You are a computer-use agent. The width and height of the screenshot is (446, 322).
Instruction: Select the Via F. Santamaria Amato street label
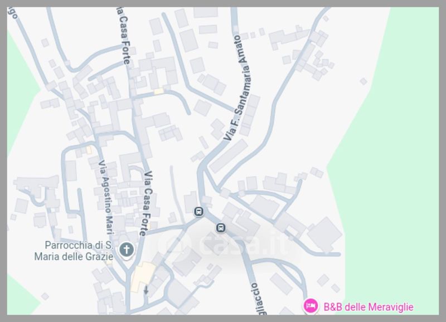pos(236,87)
